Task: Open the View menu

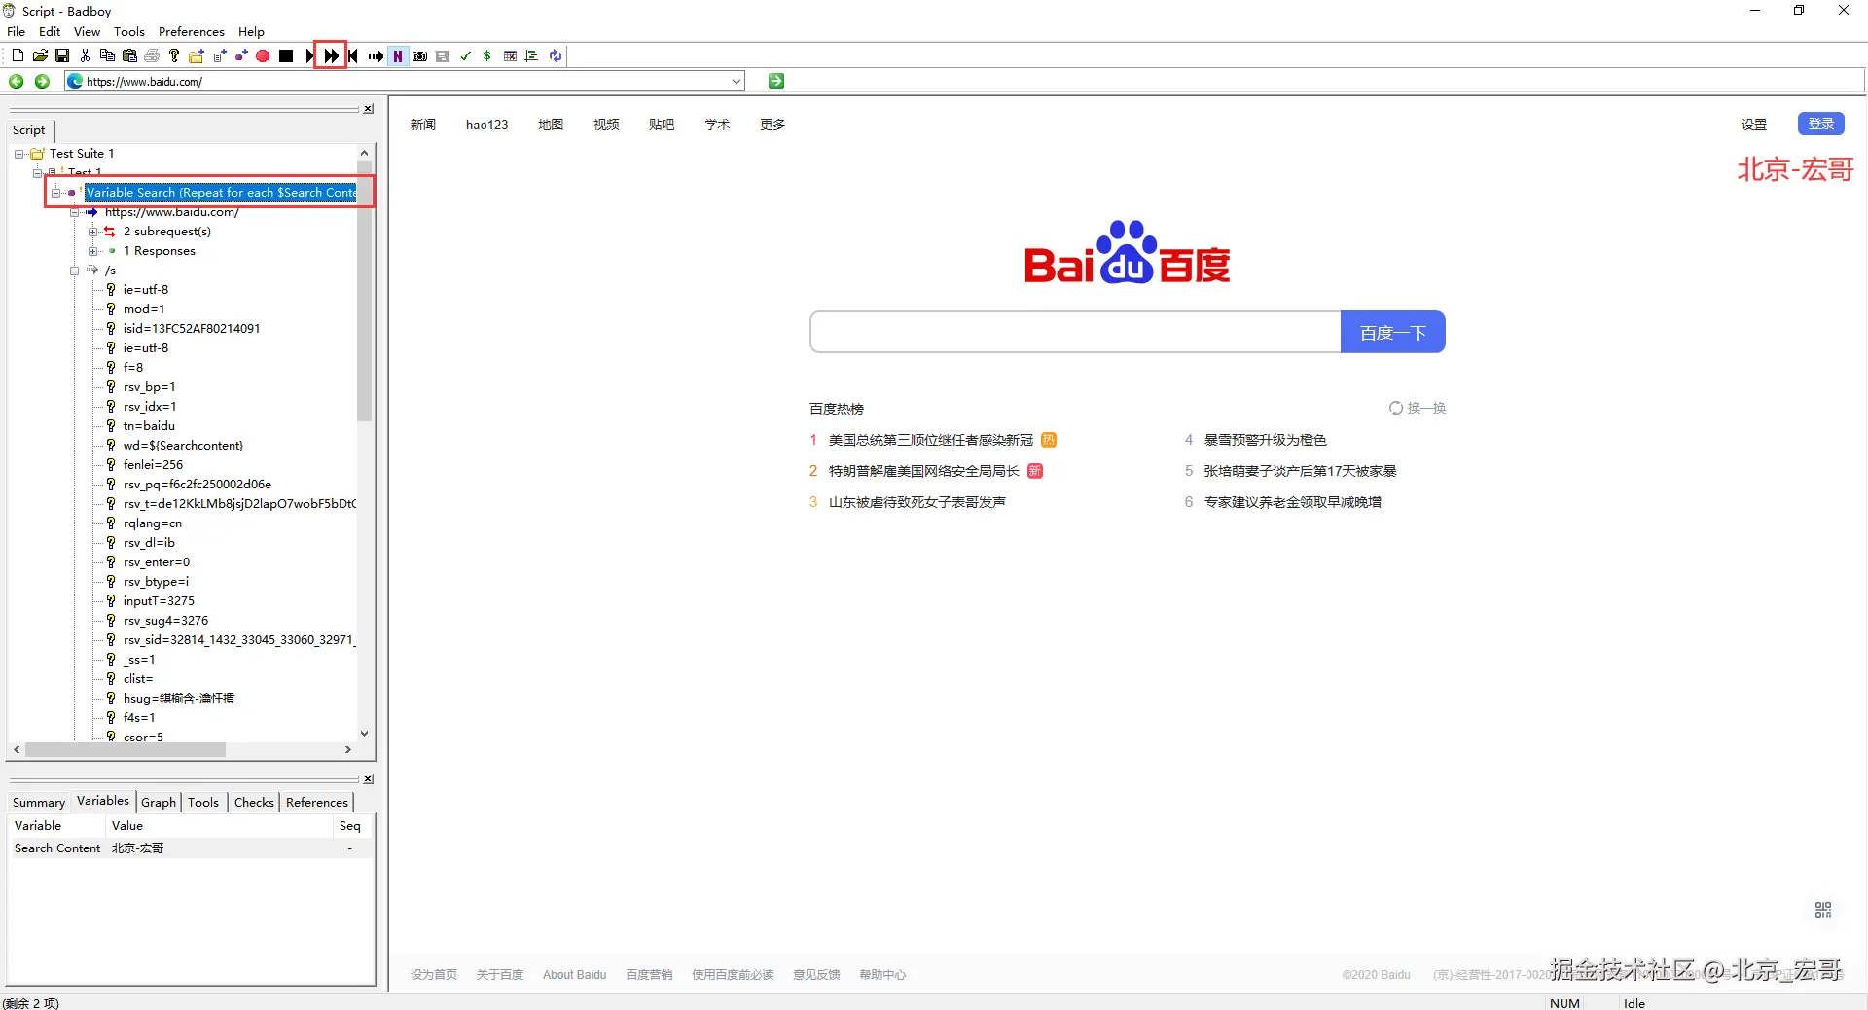Action: click(87, 31)
